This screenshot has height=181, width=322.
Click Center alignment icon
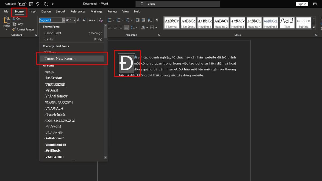click(115, 27)
